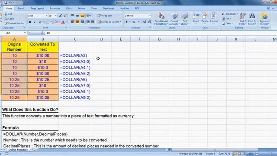The width and height of the screenshot is (277, 156).
Task: Click the Insert Function fx button
Action: tap(42, 33)
